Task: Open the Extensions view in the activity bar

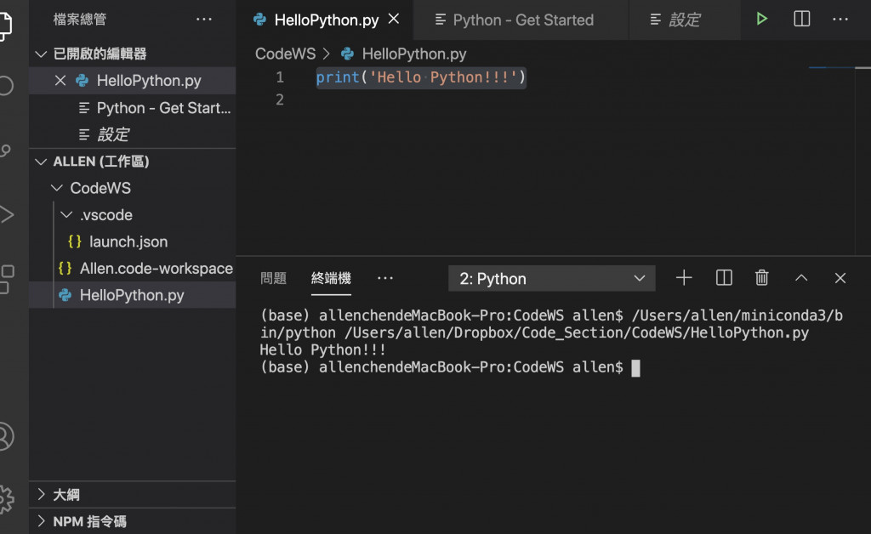Action: click(6, 278)
